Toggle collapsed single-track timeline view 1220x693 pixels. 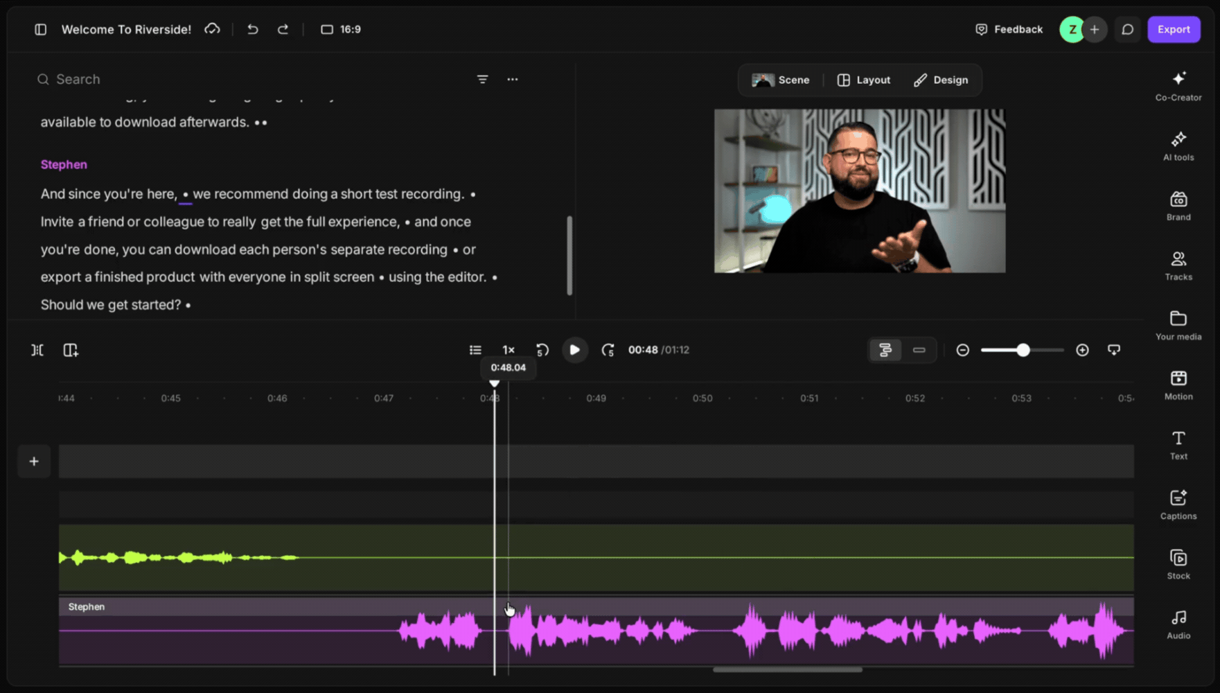[x=919, y=350]
